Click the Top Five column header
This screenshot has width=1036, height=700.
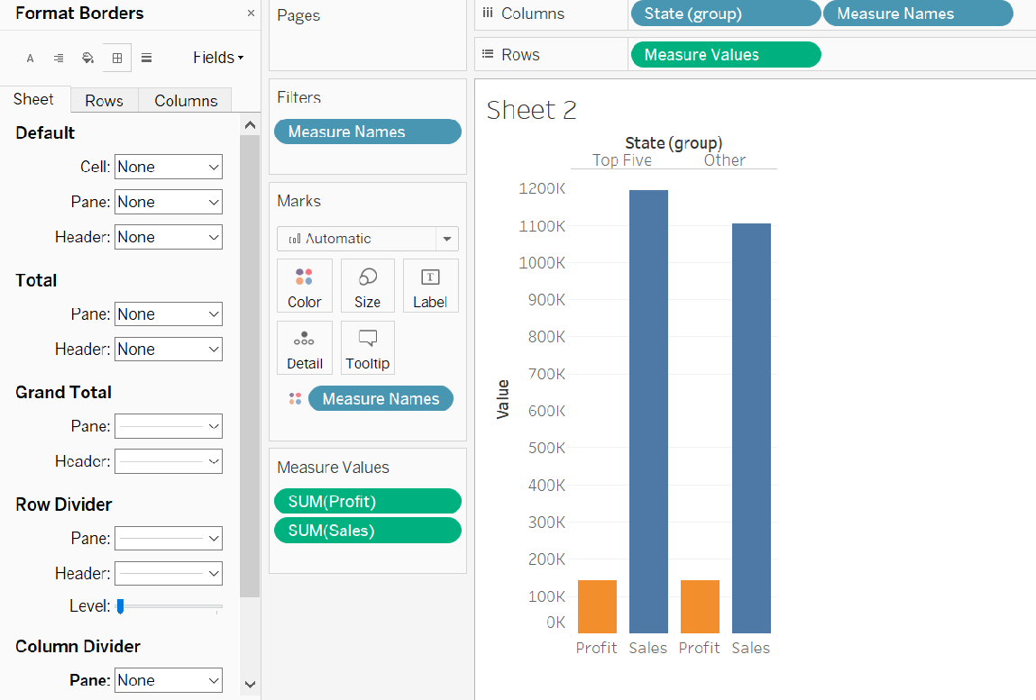pyautogui.click(x=622, y=160)
